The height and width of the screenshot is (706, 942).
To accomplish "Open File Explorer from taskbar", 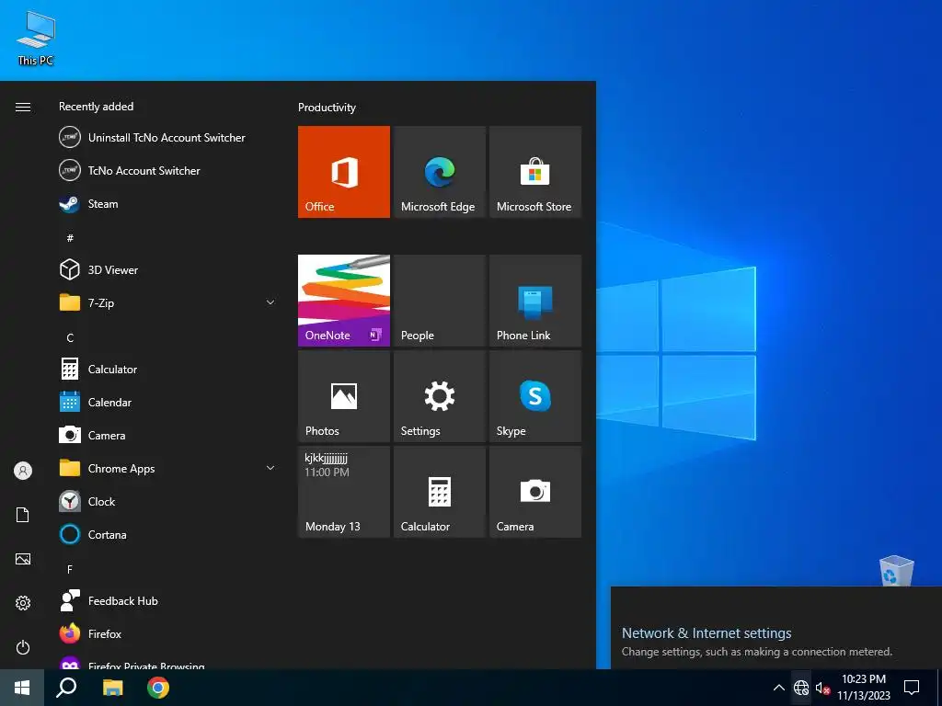I will click(112, 688).
